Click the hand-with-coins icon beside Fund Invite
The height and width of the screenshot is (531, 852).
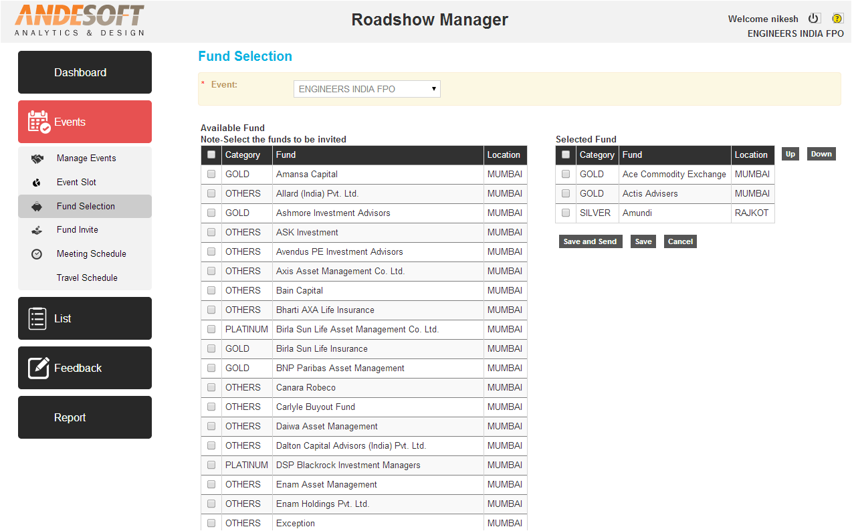(36, 230)
